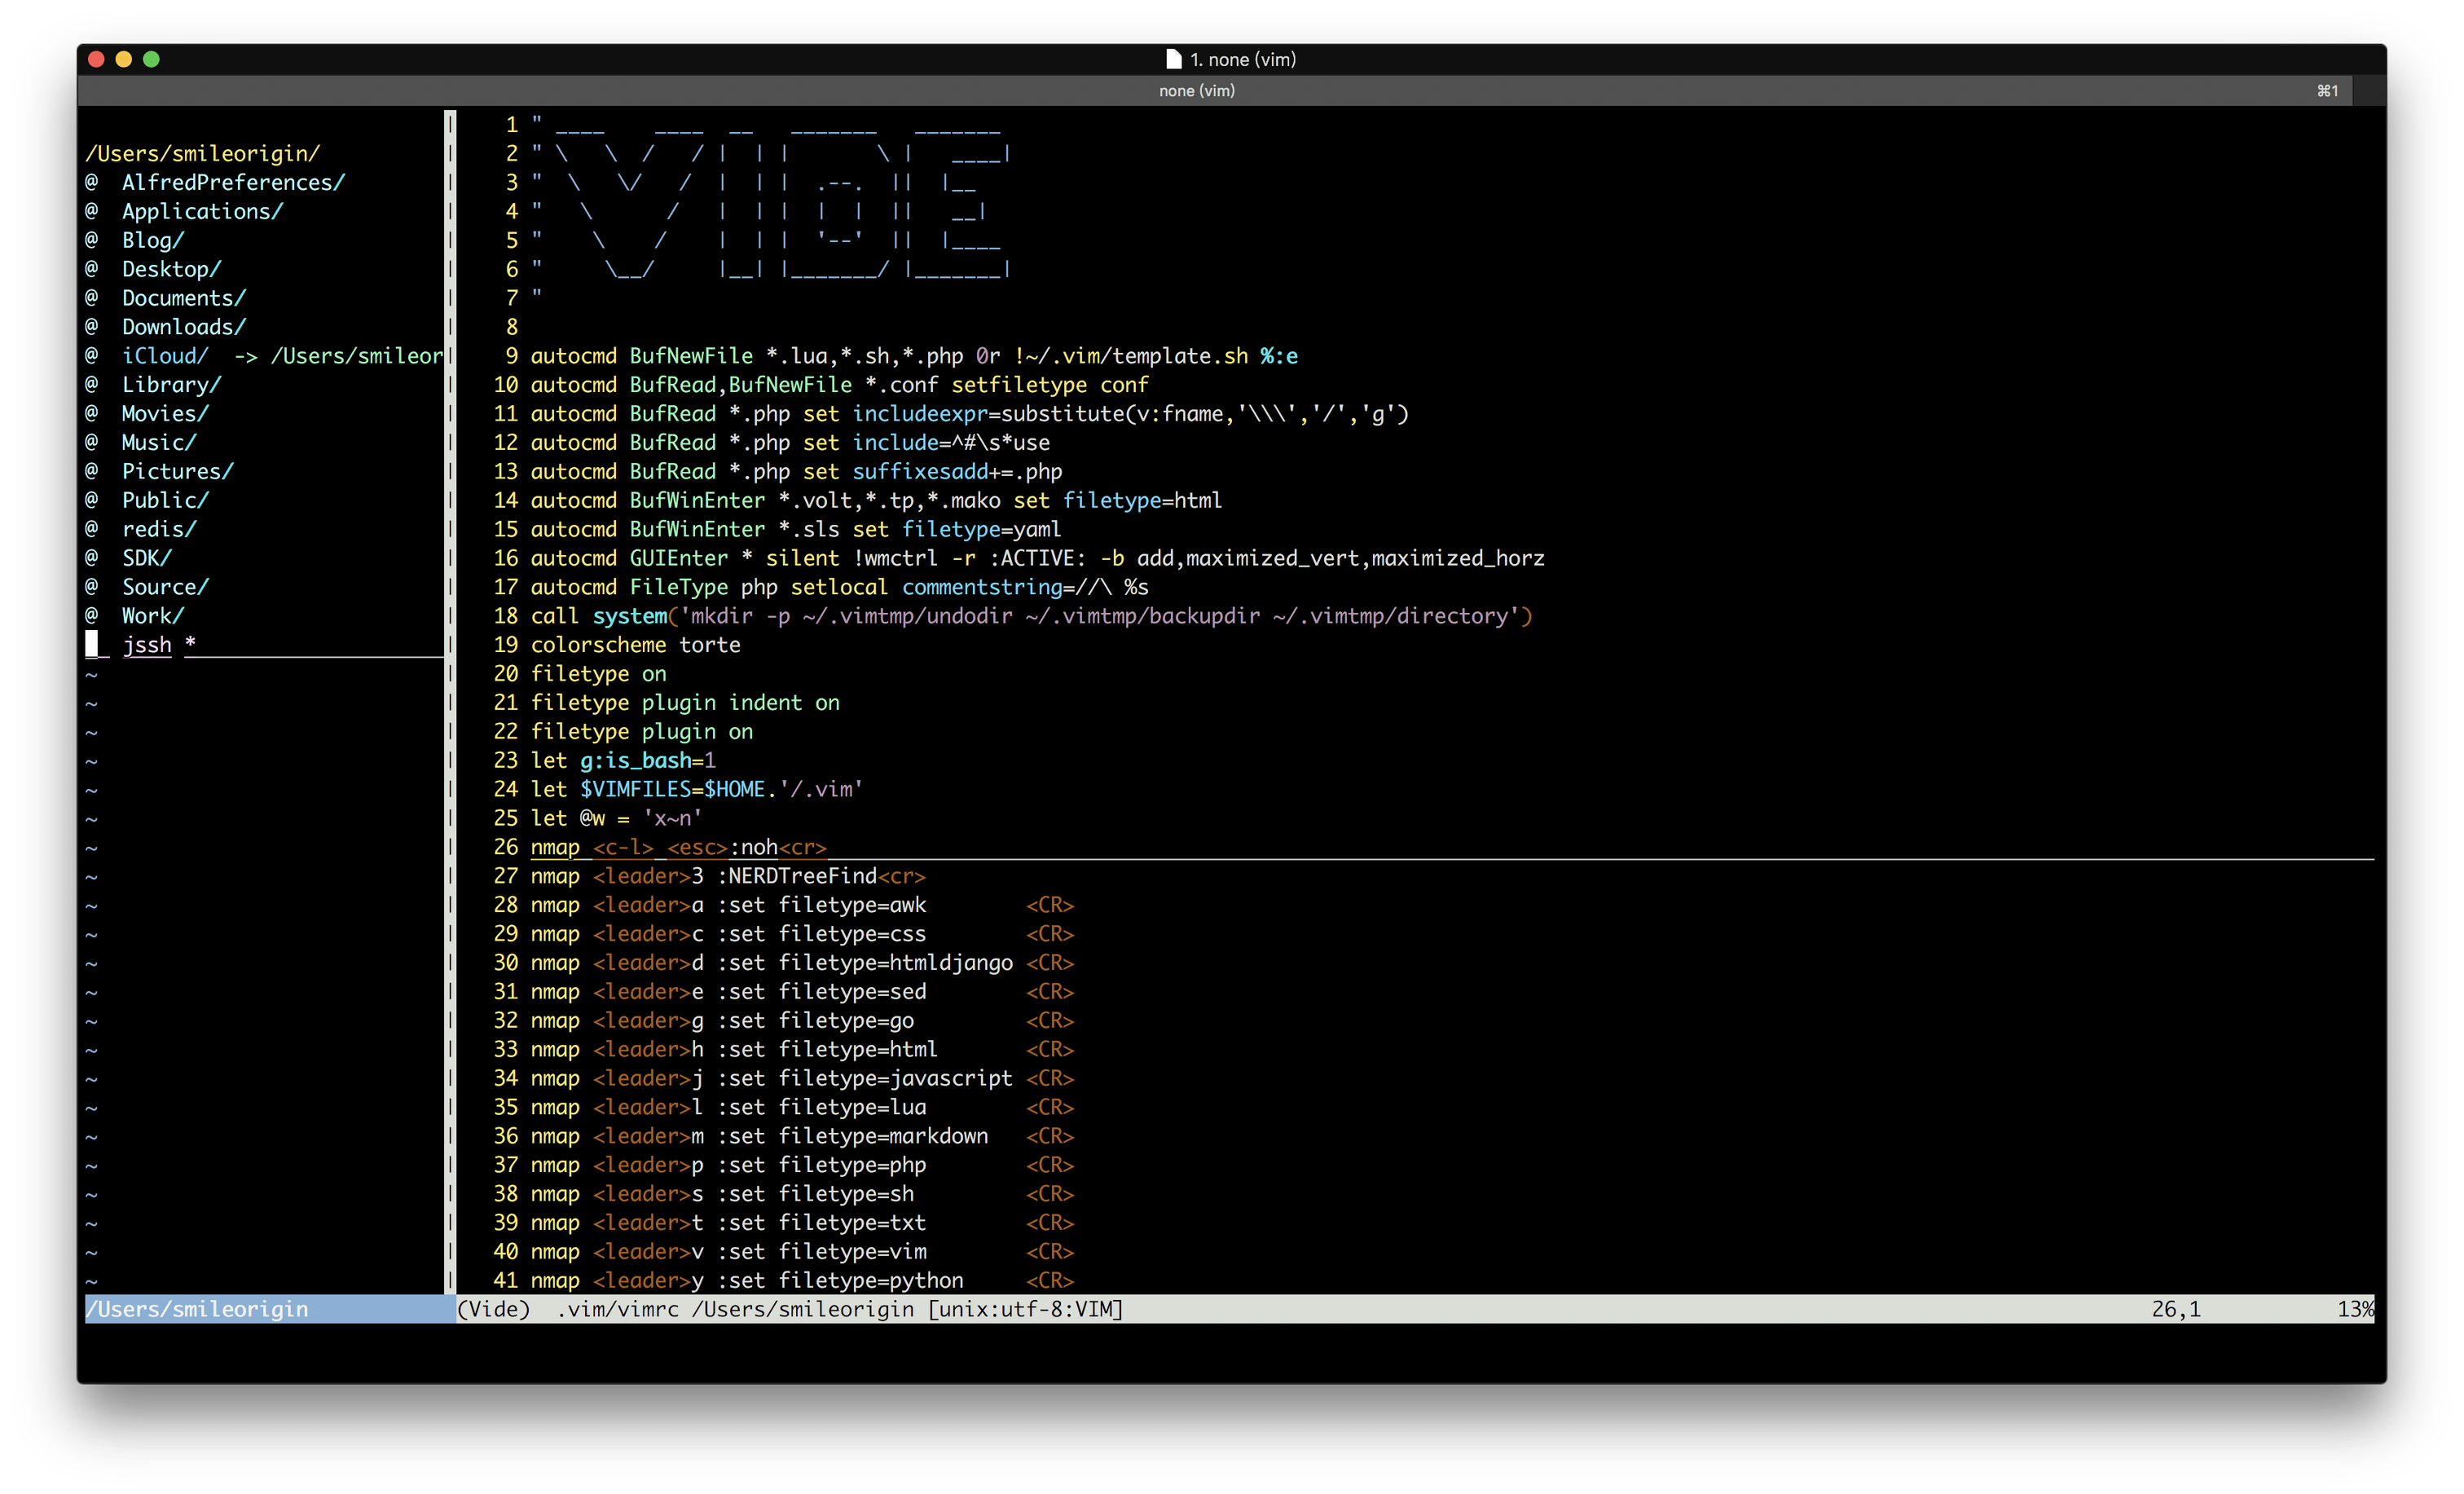Expand the Library/ folder
2464x1494 pixels.
point(171,385)
